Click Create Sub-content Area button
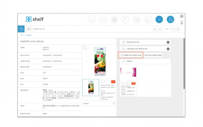 point(131,55)
